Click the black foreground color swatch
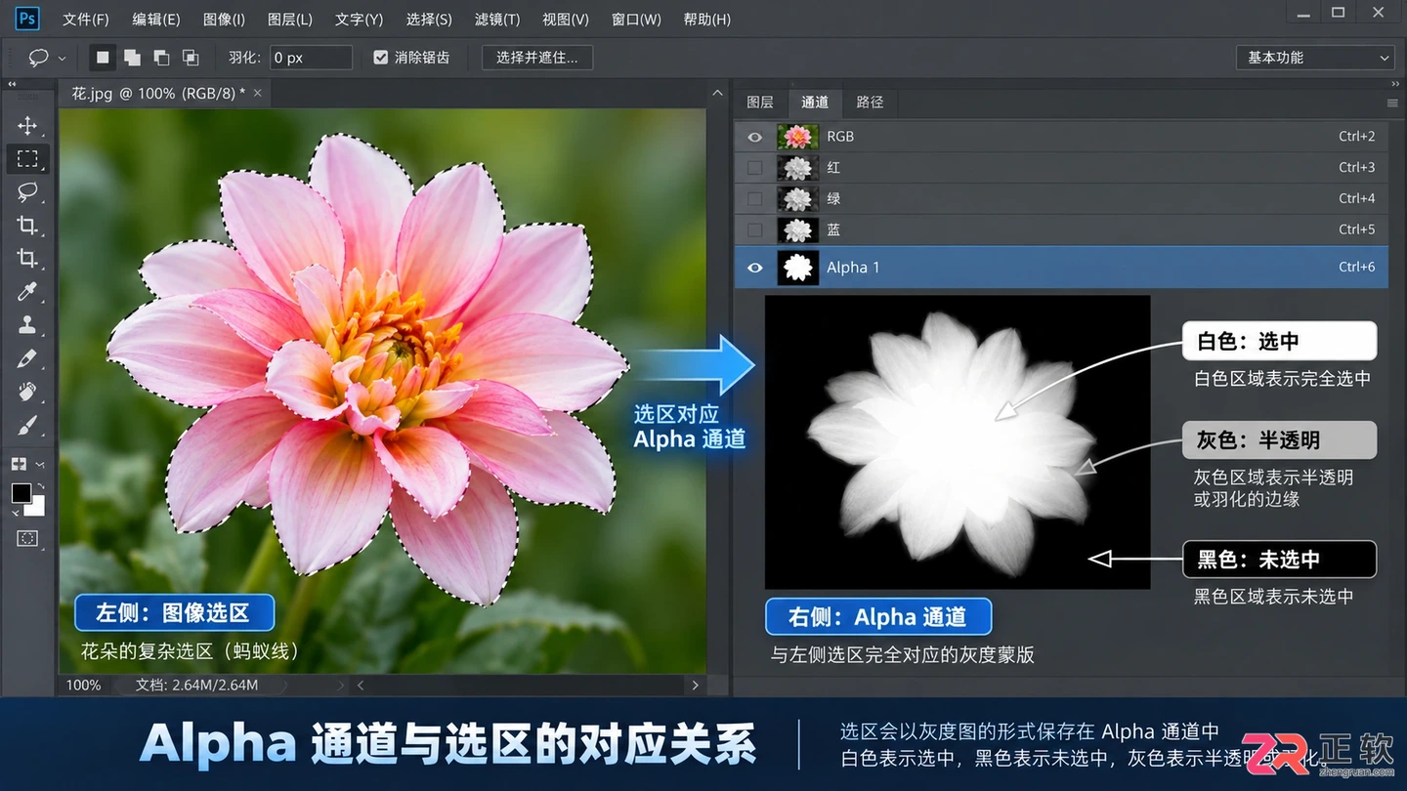The height and width of the screenshot is (791, 1407). coord(21,492)
